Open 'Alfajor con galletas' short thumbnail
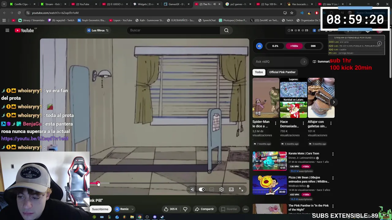Viewport: 392px width, 220px height. tap(321, 98)
